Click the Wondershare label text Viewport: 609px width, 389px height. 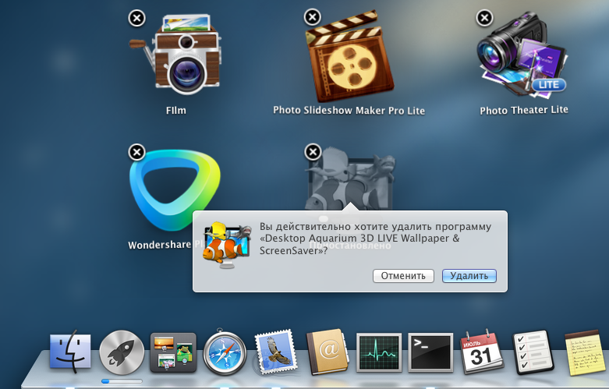tap(160, 245)
